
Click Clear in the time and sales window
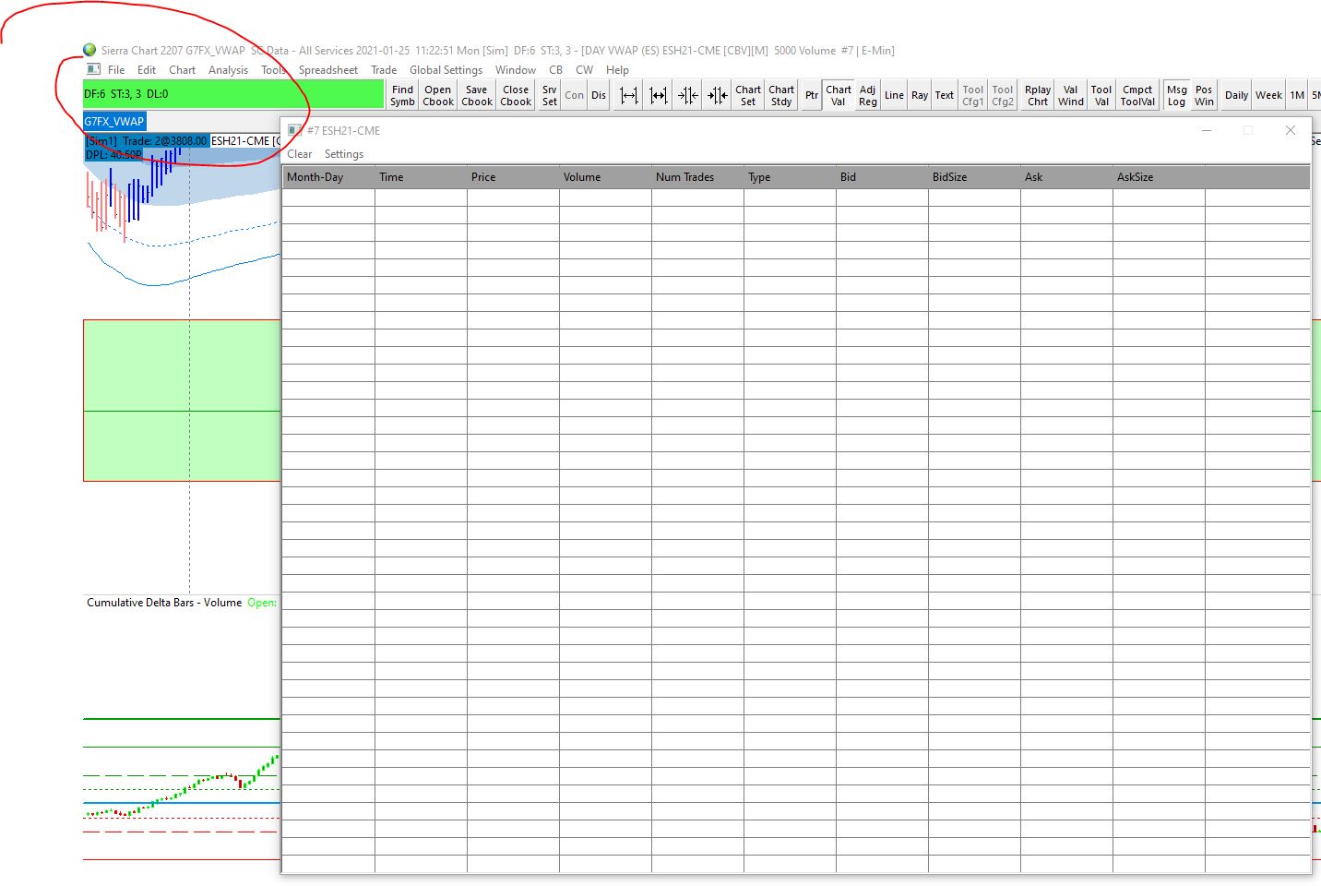click(299, 154)
